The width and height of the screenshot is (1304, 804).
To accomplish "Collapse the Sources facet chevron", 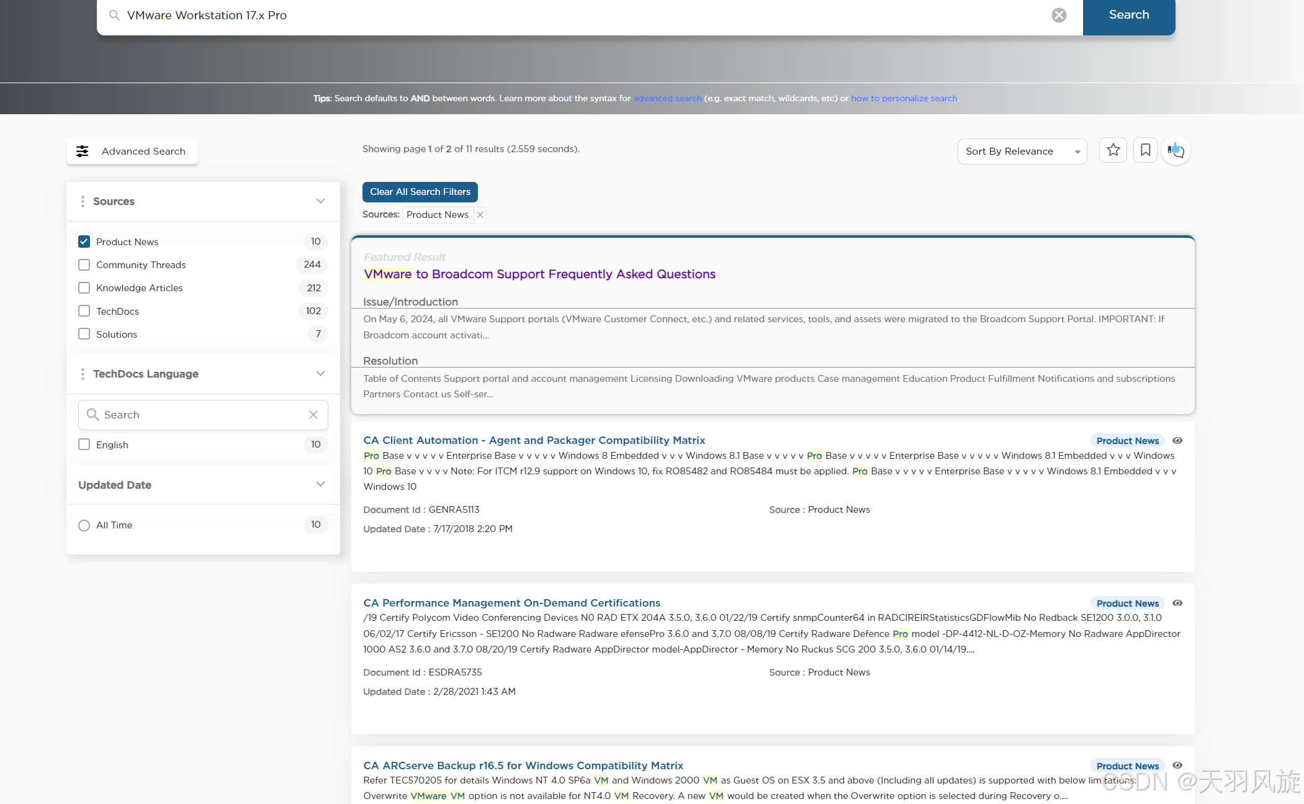I will click(320, 201).
